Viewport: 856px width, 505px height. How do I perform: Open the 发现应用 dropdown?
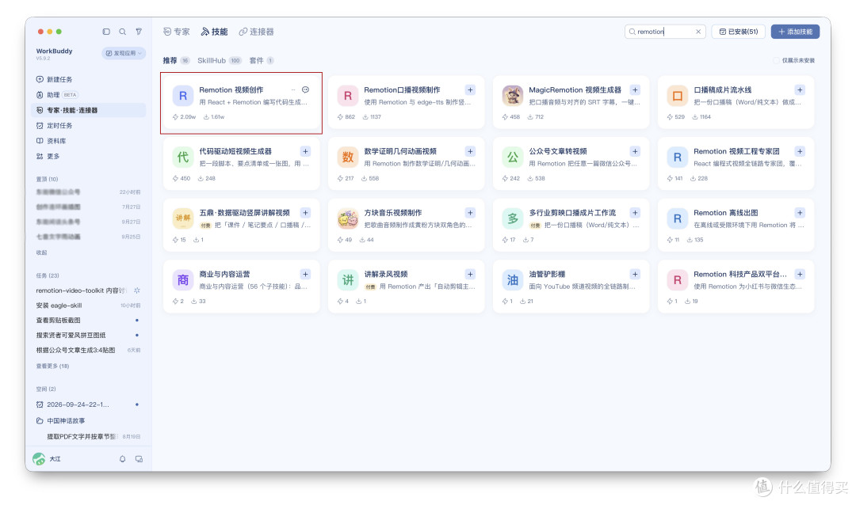[124, 53]
